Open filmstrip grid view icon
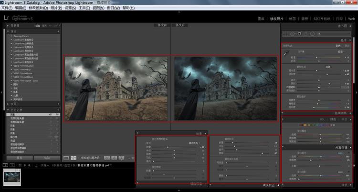The height and width of the screenshot is (192, 358). coord(20,165)
